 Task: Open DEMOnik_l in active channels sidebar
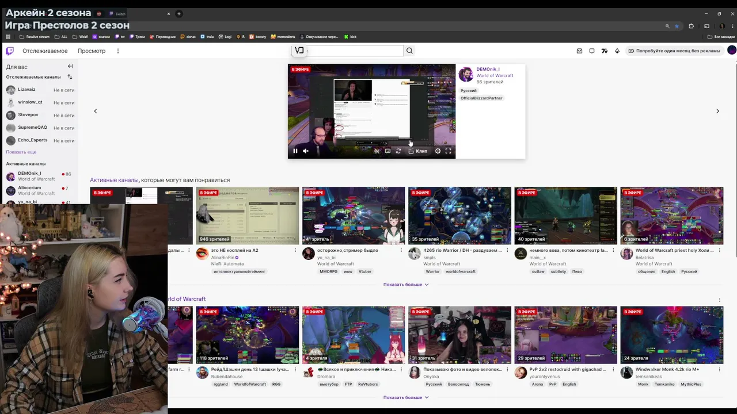click(x=40, y=176)
